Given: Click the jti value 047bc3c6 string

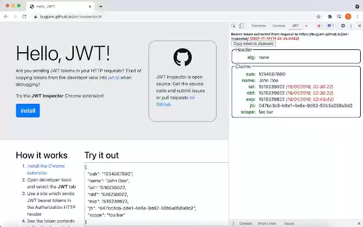Looking at the screenshot, I should click(306, 106).
